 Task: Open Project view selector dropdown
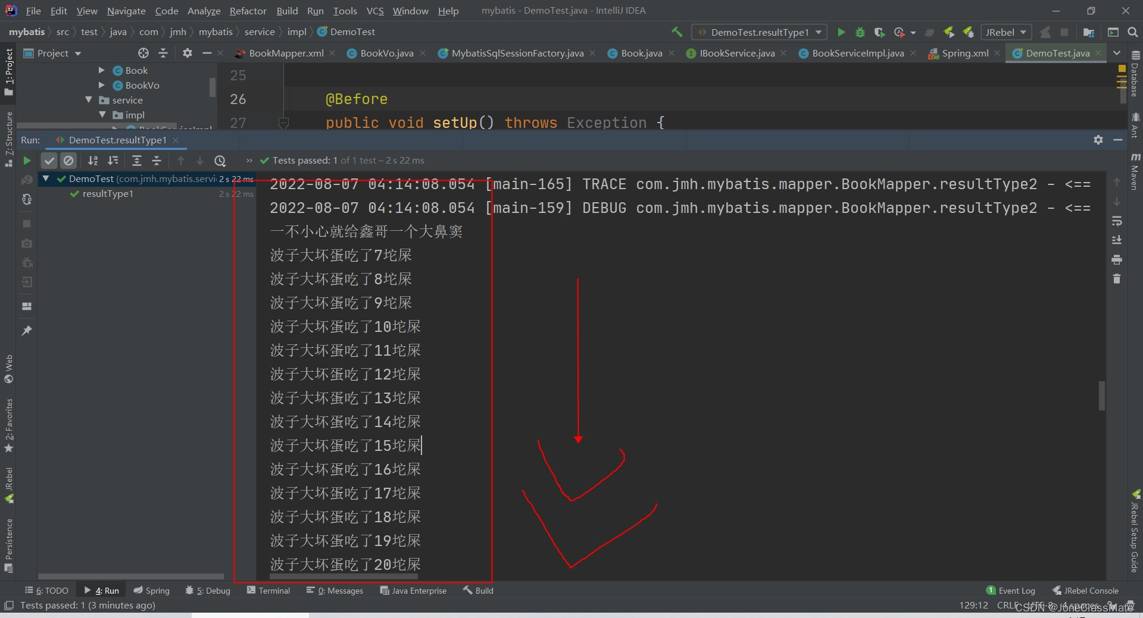(53, 54)
